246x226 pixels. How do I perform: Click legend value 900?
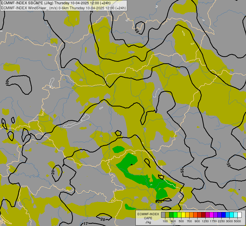coord(197,221)
